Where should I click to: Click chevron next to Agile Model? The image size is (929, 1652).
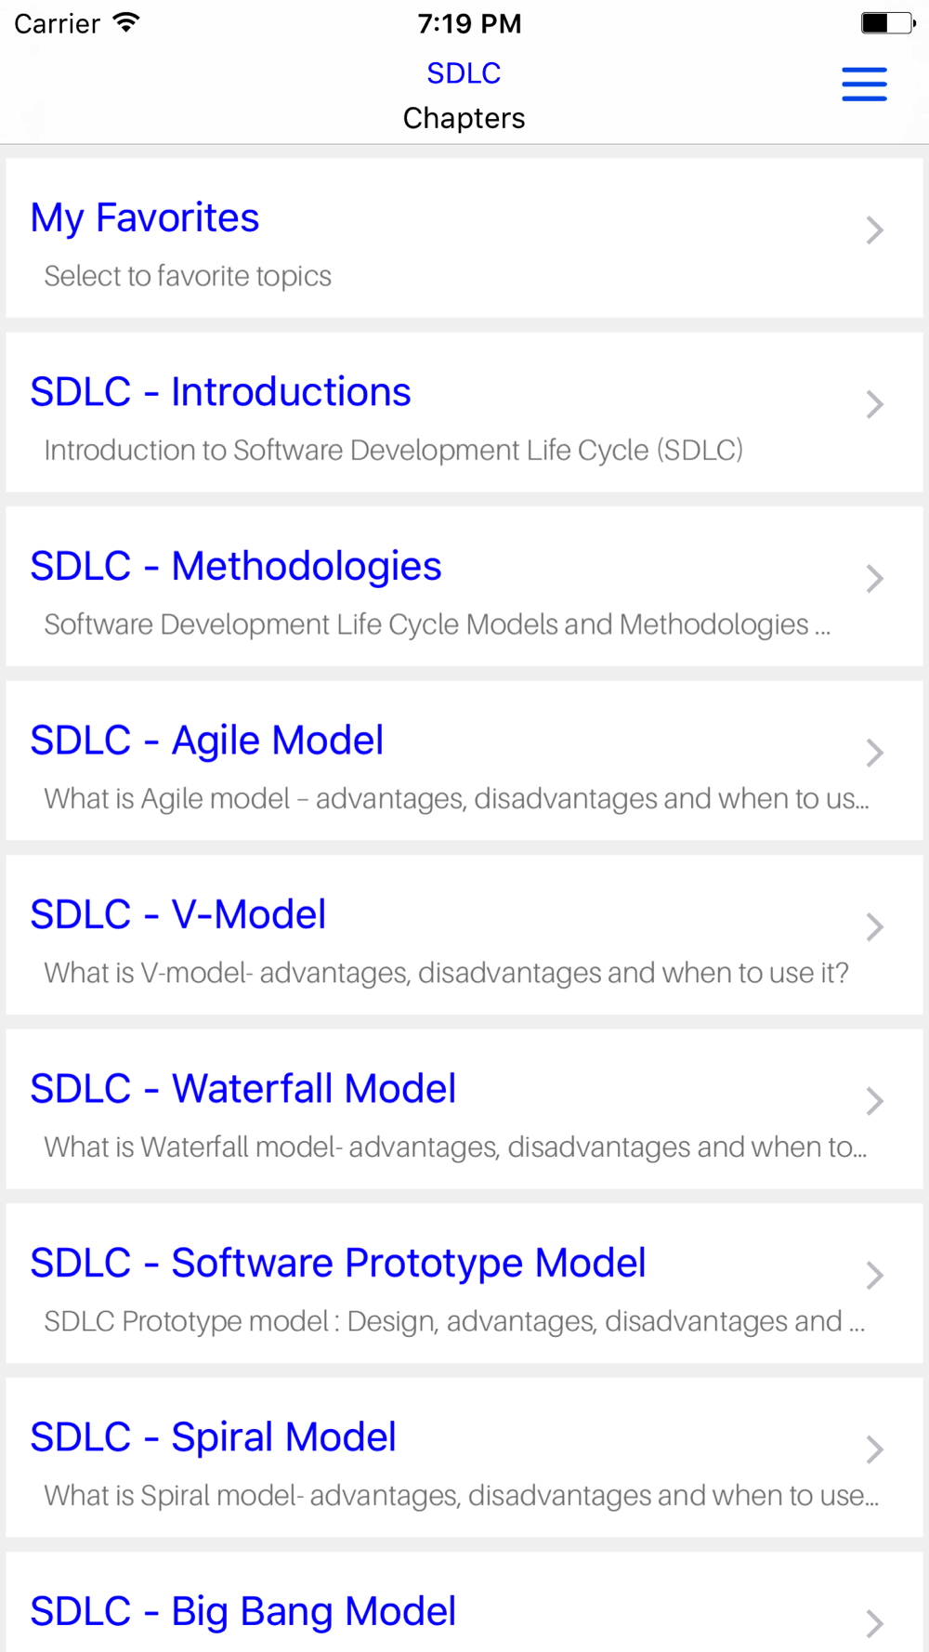(x=874, y=753)
